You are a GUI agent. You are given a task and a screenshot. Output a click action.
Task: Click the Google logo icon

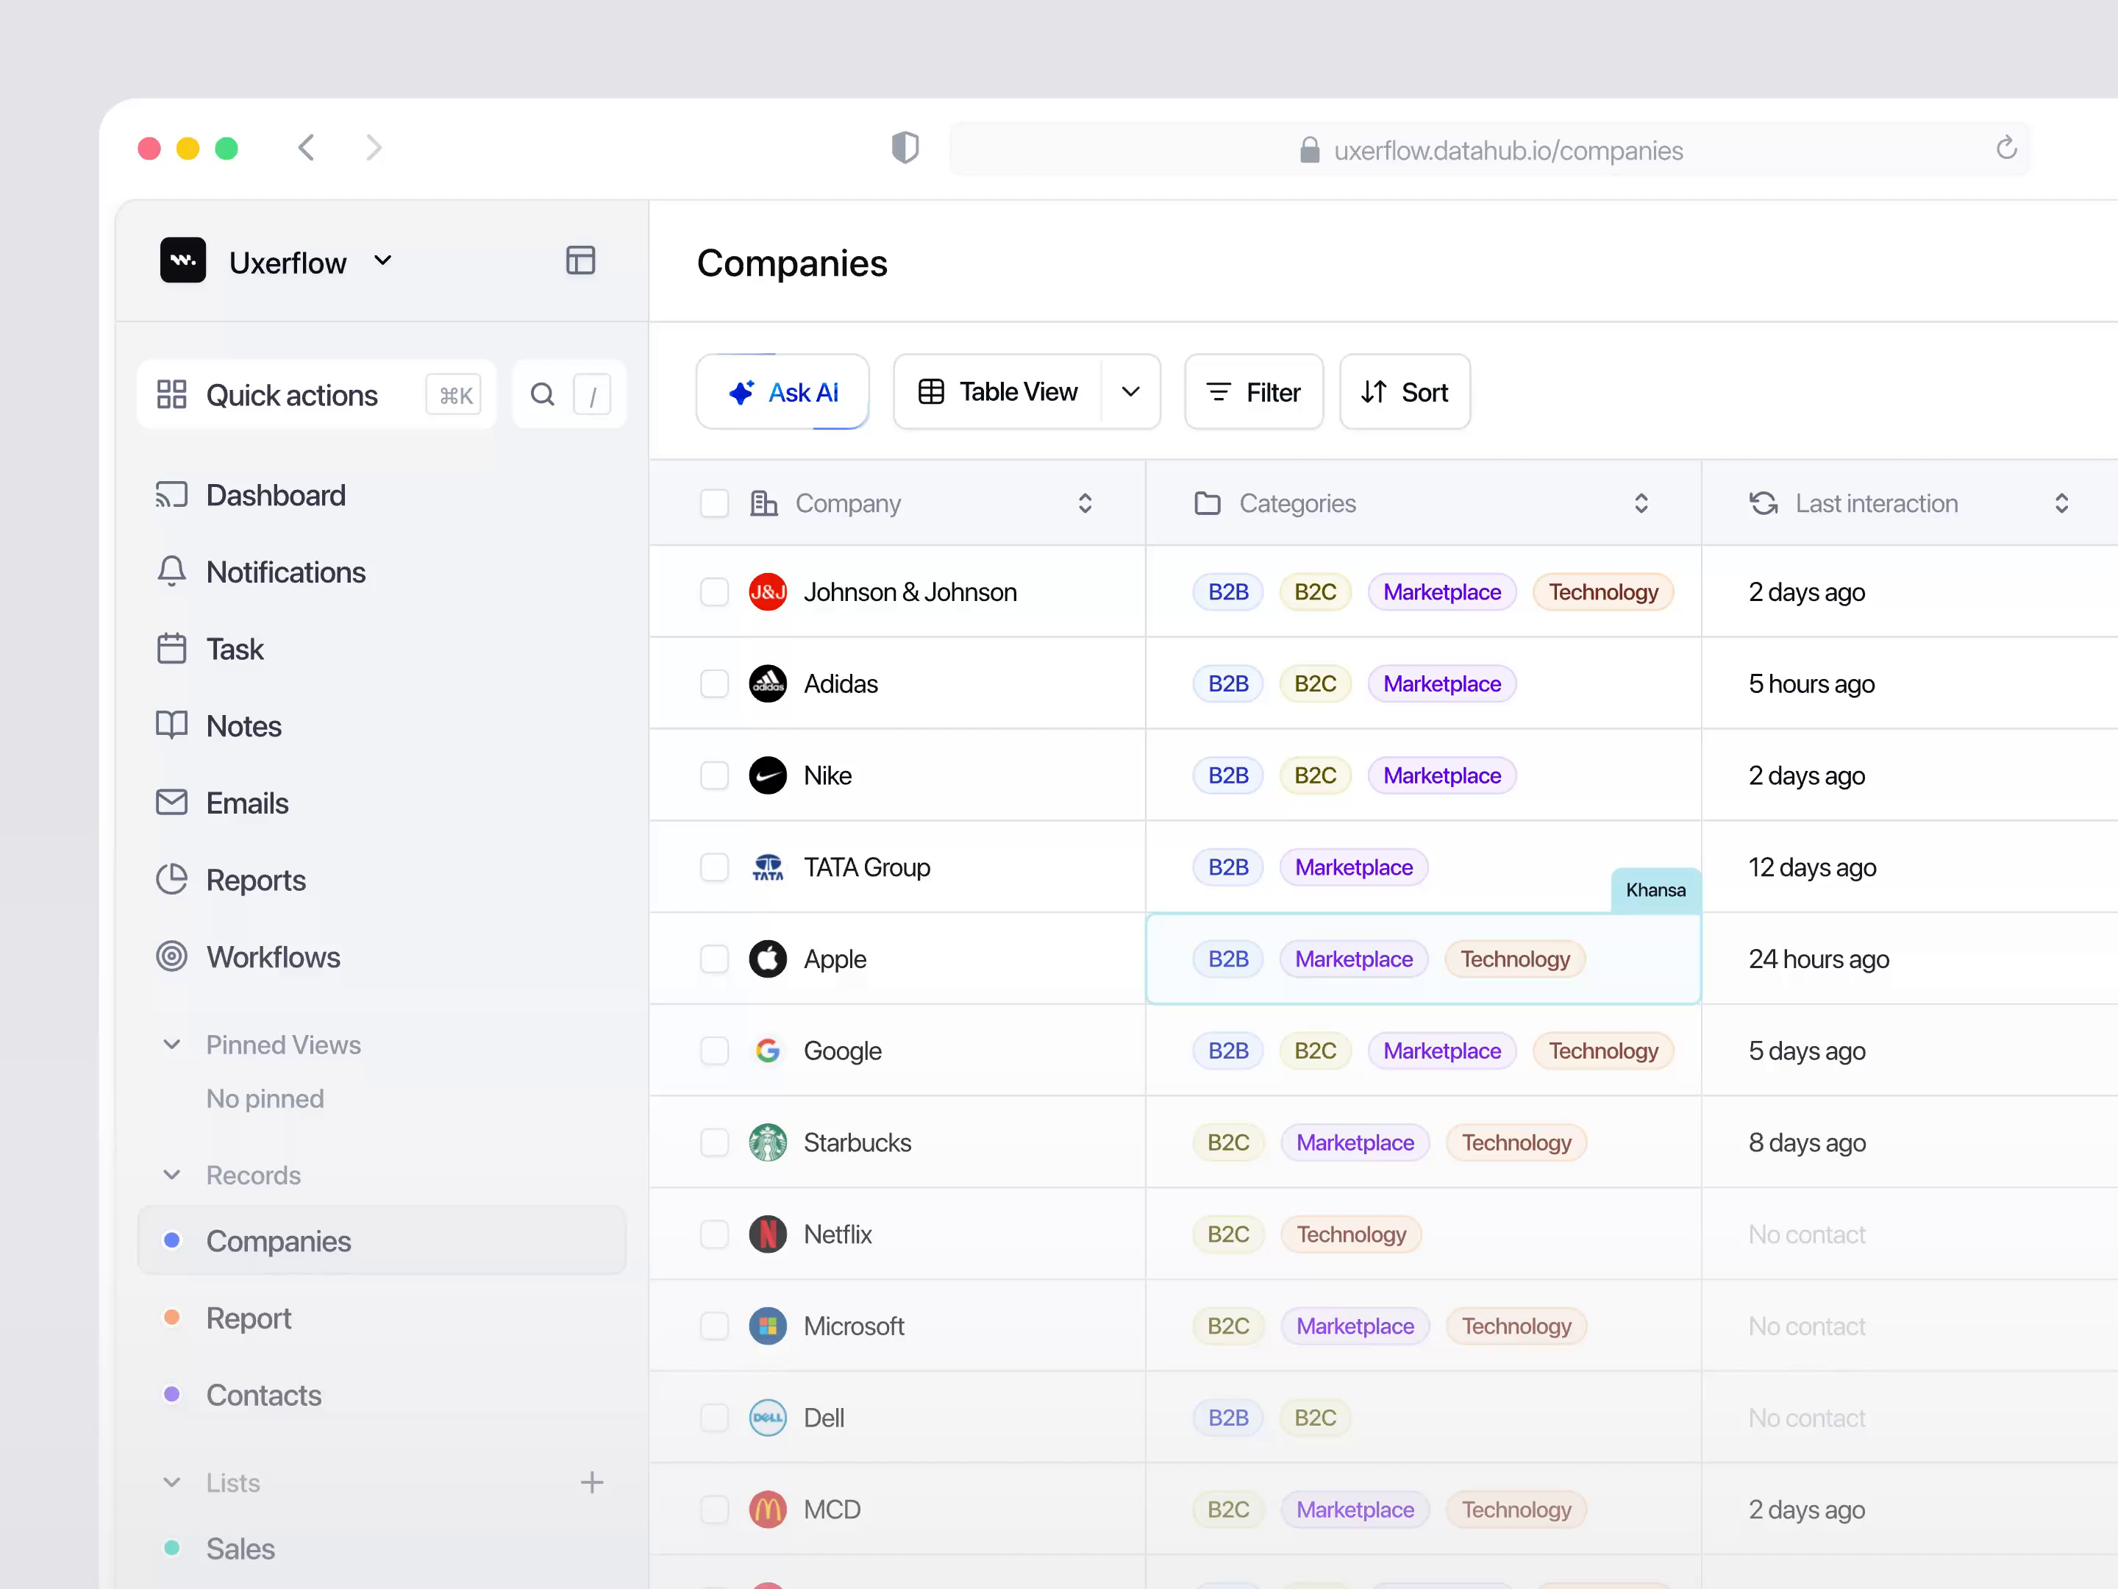click(767, 1051)
